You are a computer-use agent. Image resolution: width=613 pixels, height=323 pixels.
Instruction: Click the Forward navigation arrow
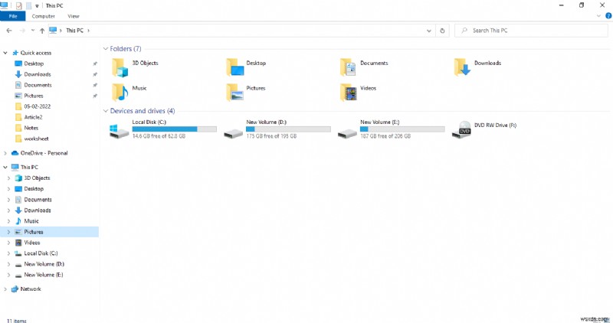(22, 31)
